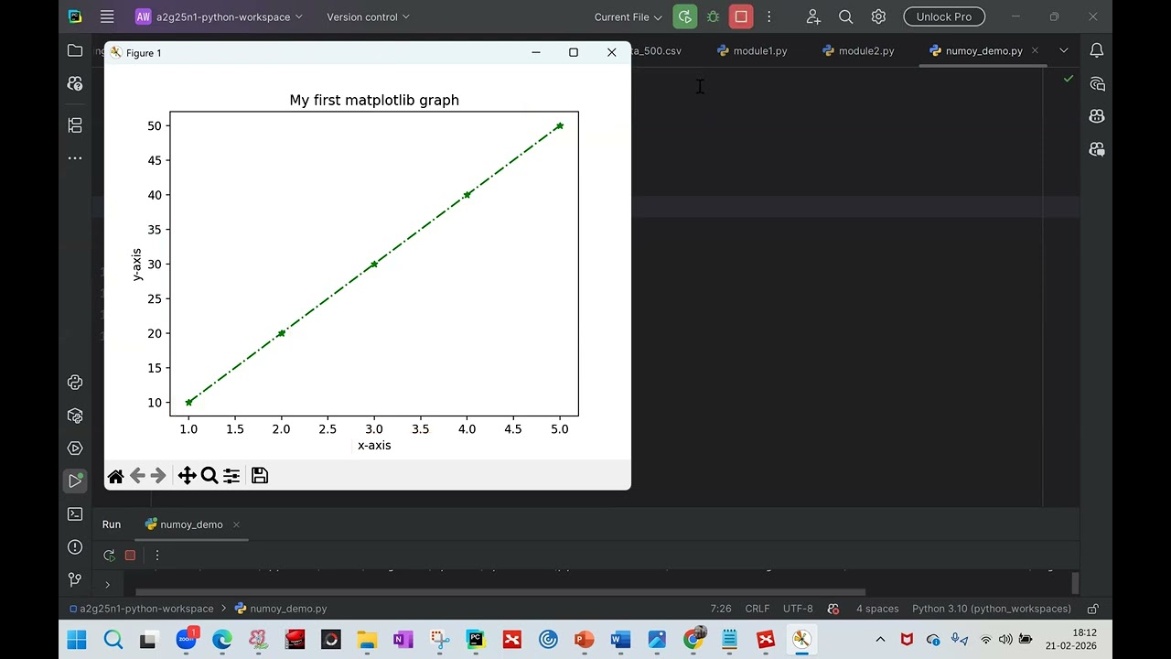
Task: Click the plot title 'My first matplotlib graph'
Action: point(374,100)
